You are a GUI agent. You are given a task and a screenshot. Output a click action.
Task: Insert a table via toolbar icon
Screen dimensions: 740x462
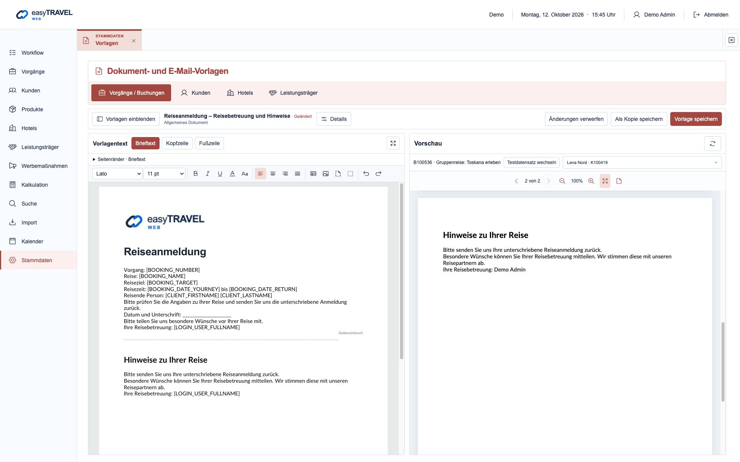313,174
